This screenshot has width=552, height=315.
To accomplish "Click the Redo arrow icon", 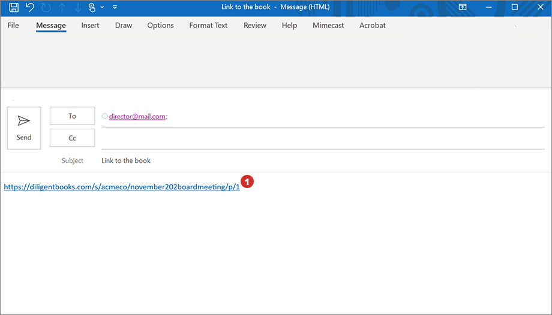I will pyautogui.click(x=46, y=7).
